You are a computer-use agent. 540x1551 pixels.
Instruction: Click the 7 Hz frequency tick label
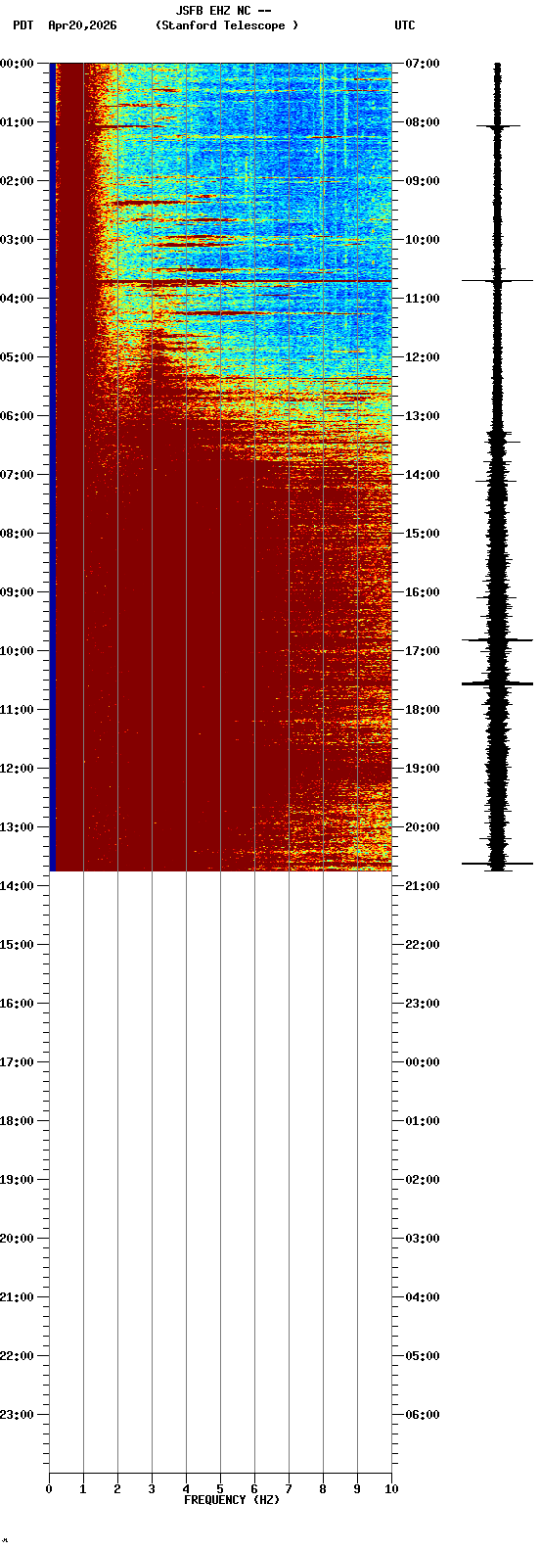pyautogui.click(x=289, y=1489)
